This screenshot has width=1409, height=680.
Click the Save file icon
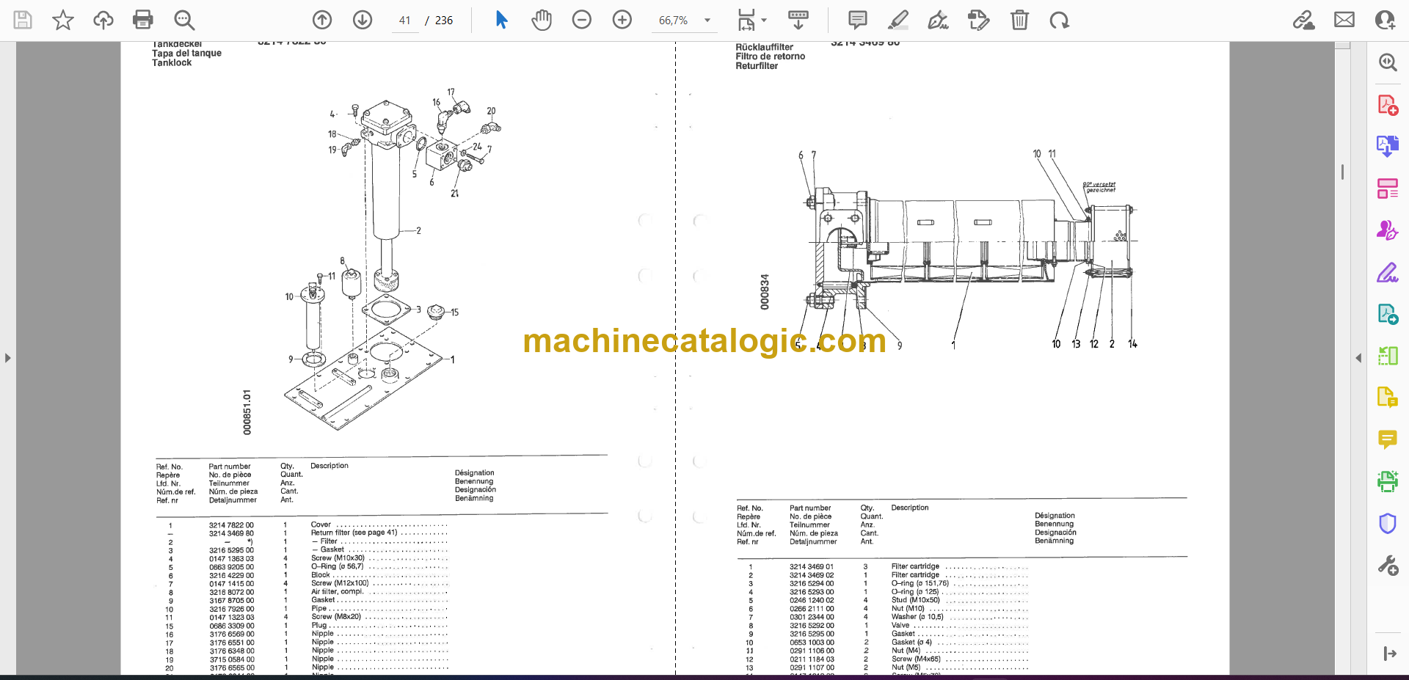click(23, 20)
